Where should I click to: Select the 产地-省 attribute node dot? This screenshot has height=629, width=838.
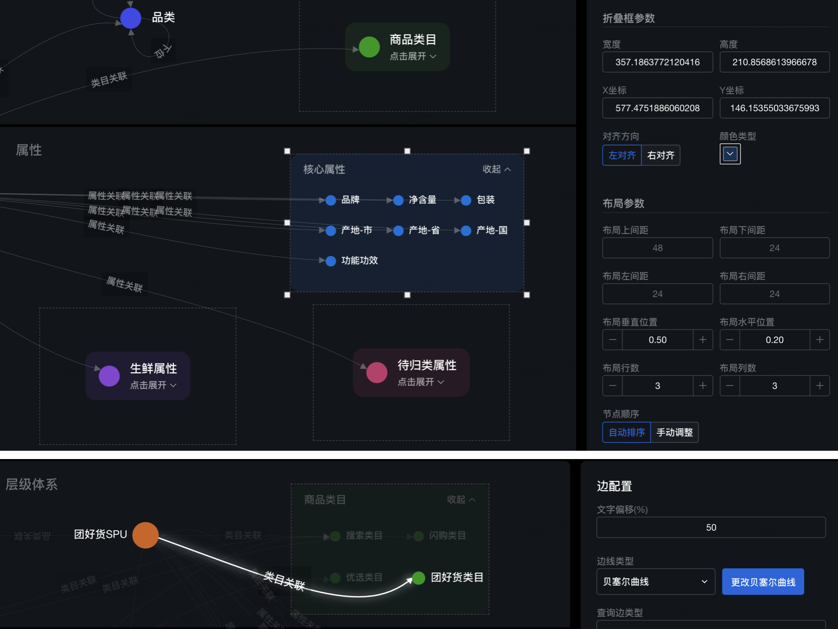398,231
